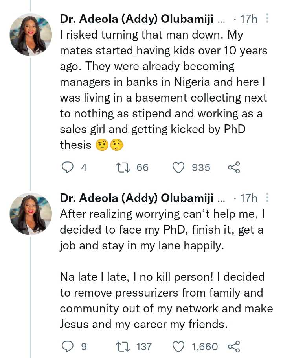
Task: Reply to the 'risked turning that man down' tweet
Action: point(68,167)
